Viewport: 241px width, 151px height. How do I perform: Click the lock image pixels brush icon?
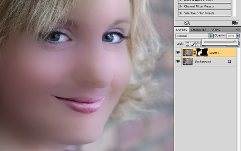[x=192, y=44]
